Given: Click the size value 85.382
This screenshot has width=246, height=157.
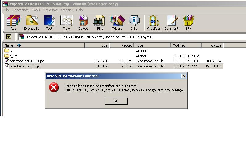Looking at the screenshot, I should click(x=102, y=66).
